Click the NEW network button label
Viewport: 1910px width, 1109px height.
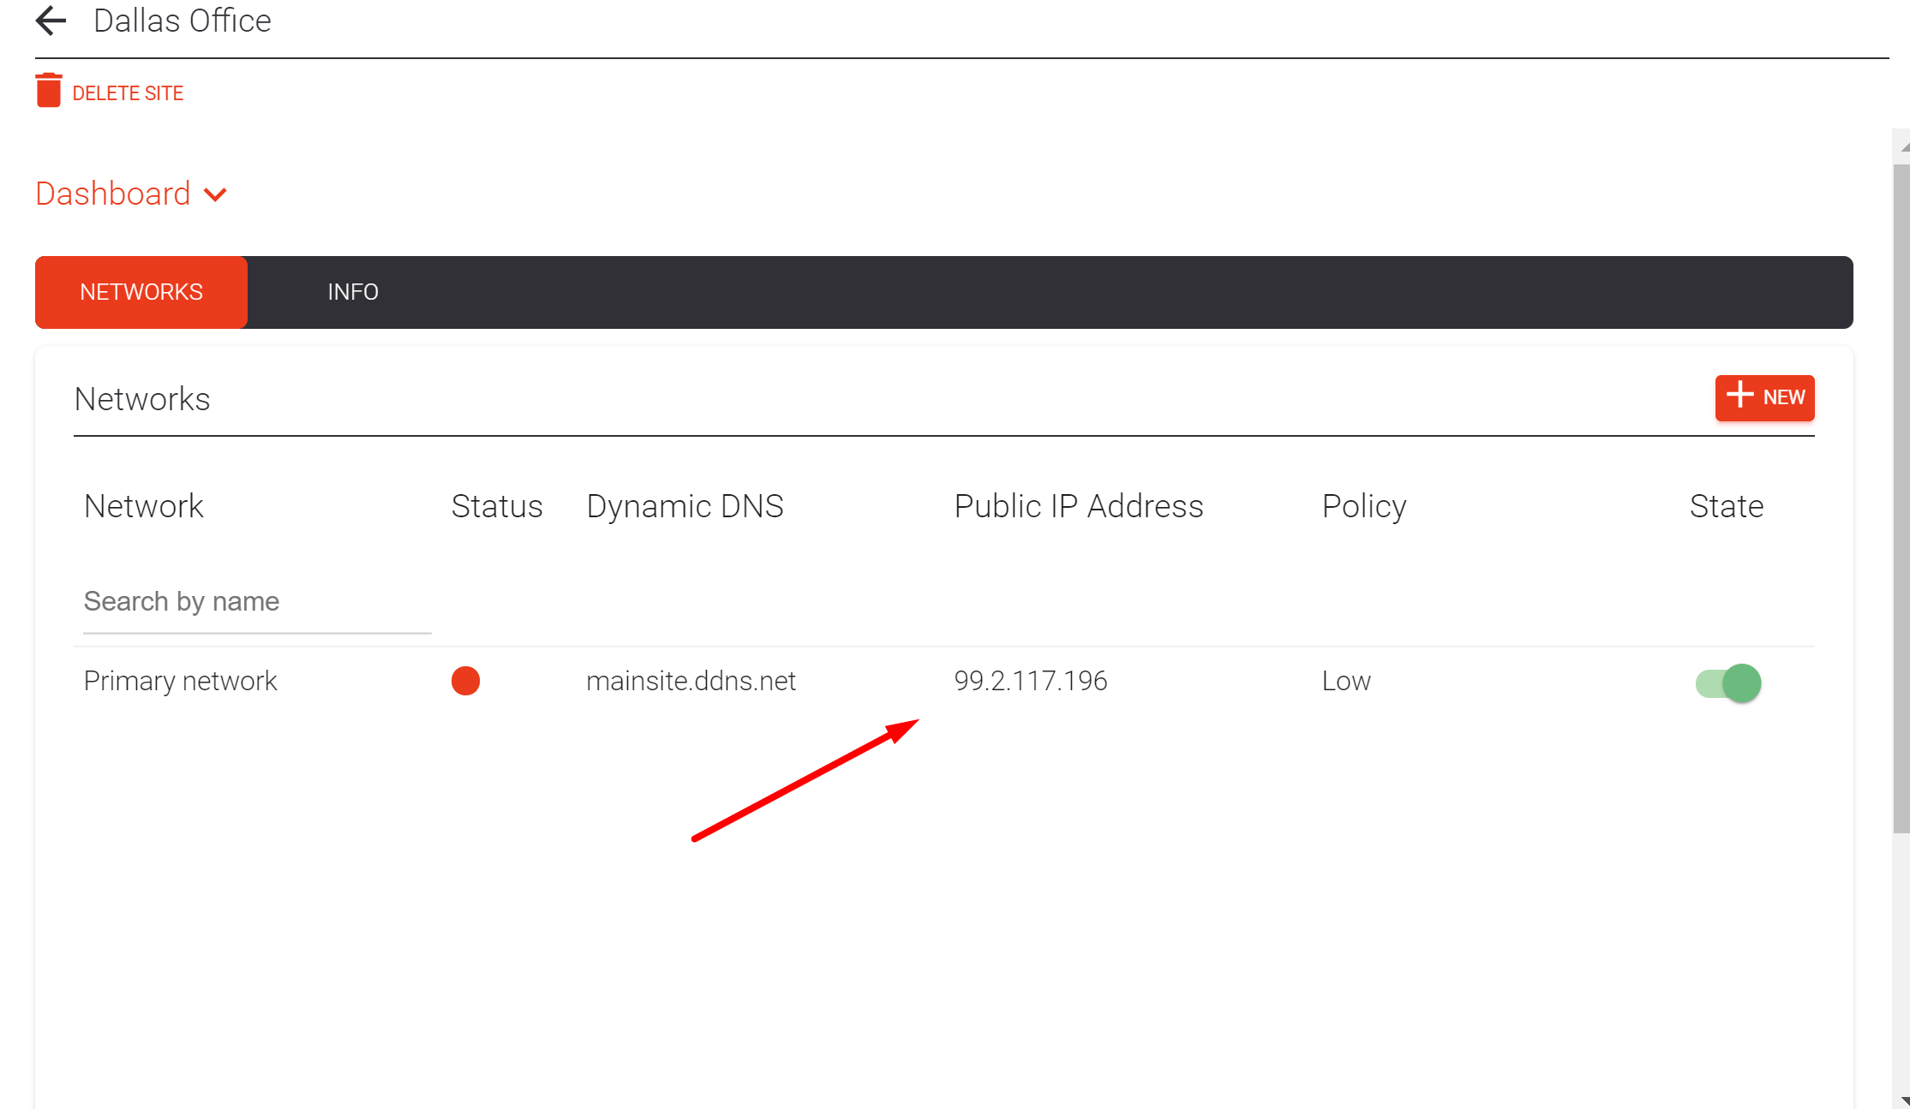coord(1783,397)
